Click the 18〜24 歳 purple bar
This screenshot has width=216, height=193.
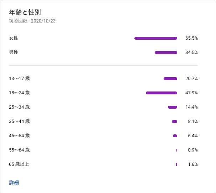tap(161, 93)
